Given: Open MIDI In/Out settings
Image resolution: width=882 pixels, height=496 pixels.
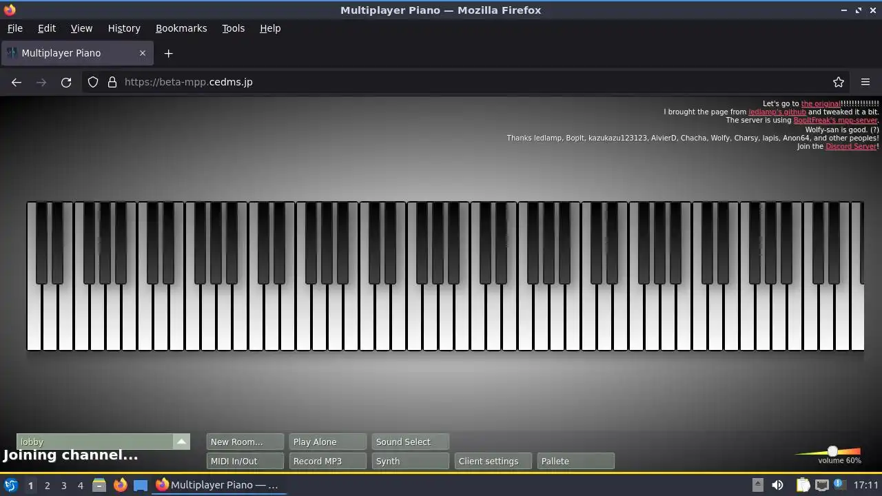Looking at the screenshot, I should tap(245, 461).
